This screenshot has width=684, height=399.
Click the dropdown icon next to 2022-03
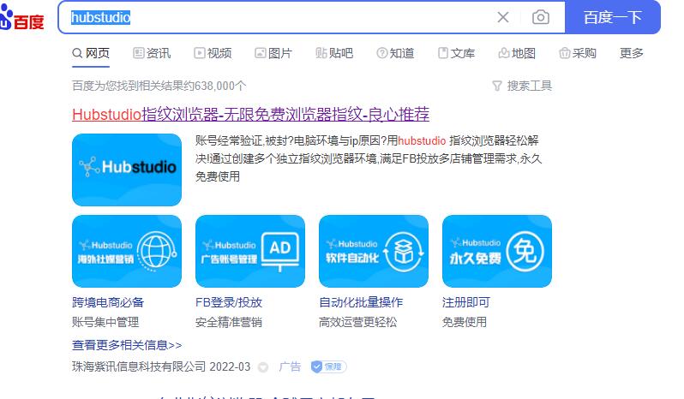[x=263, y=367]
